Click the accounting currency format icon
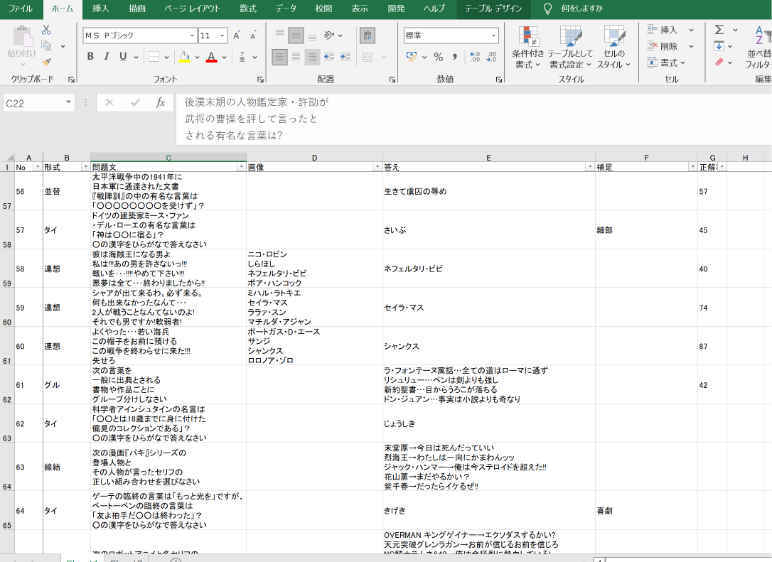Viewport: 772px width, 562px height. coord(412,57)
